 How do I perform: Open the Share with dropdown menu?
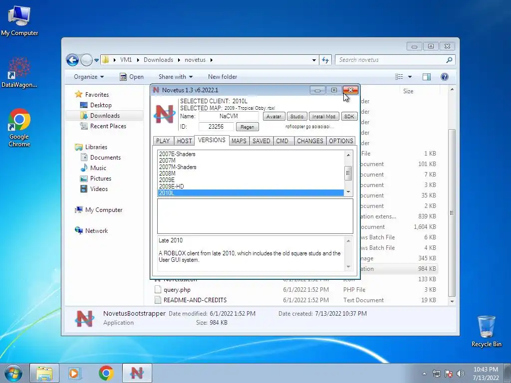click(x=175, y=77)
